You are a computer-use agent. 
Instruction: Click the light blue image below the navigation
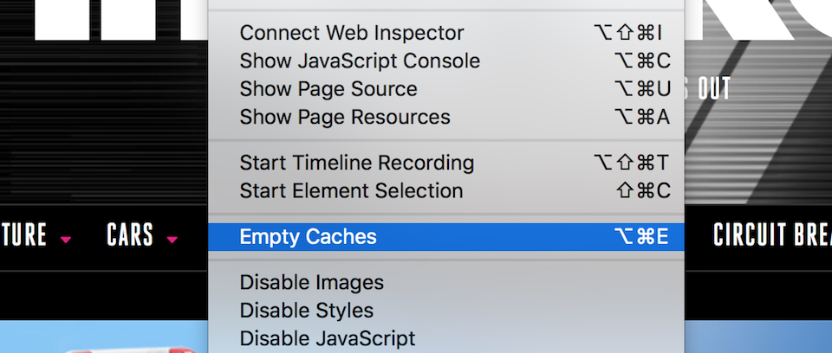click(x=104, y=337)
